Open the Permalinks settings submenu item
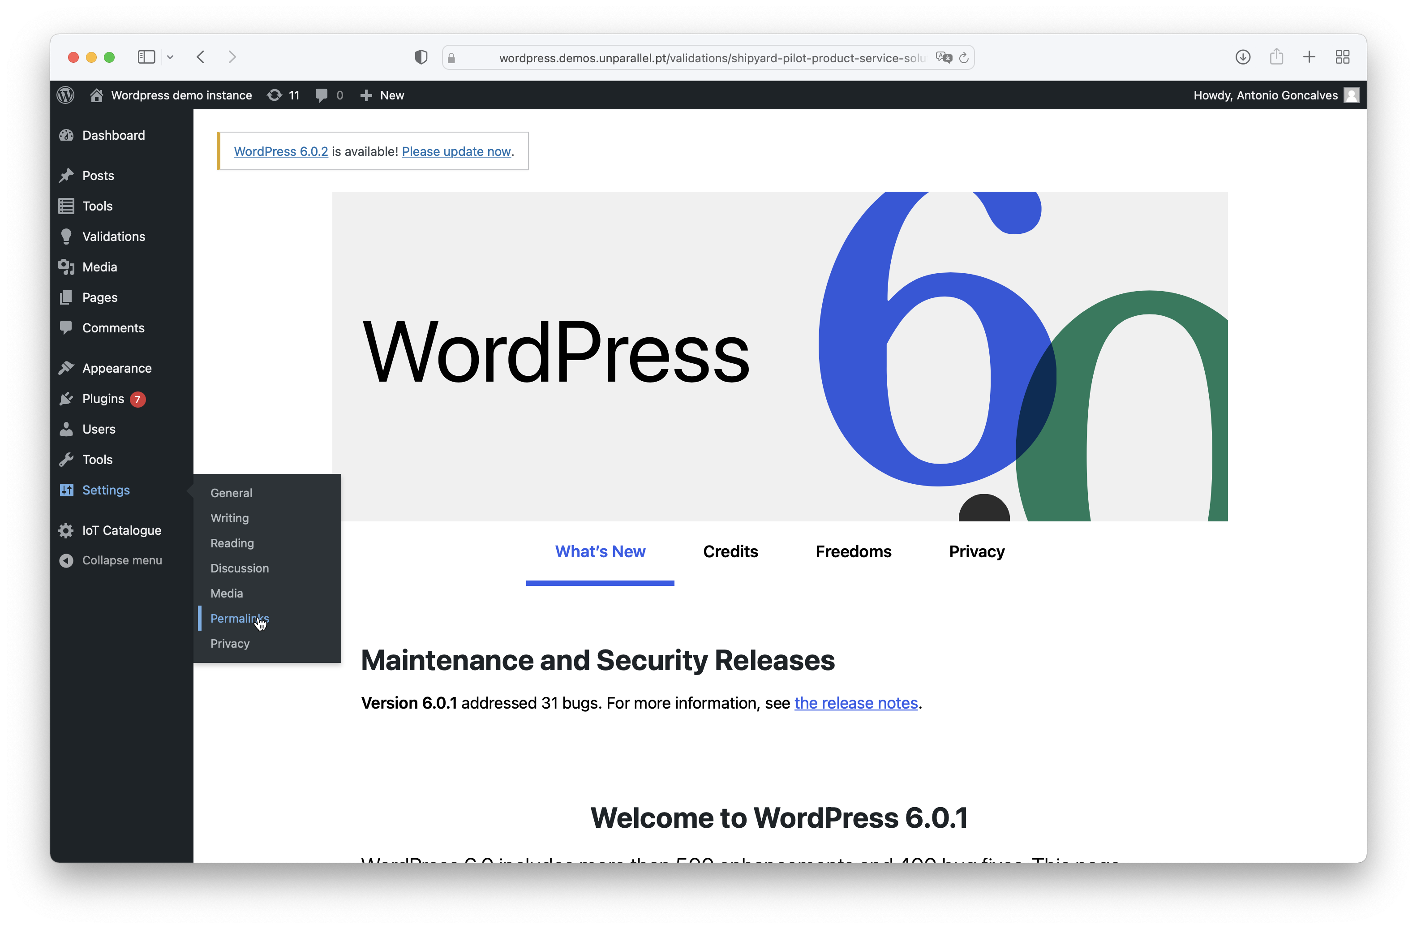 pyautogui.click(x=240, y=618)
